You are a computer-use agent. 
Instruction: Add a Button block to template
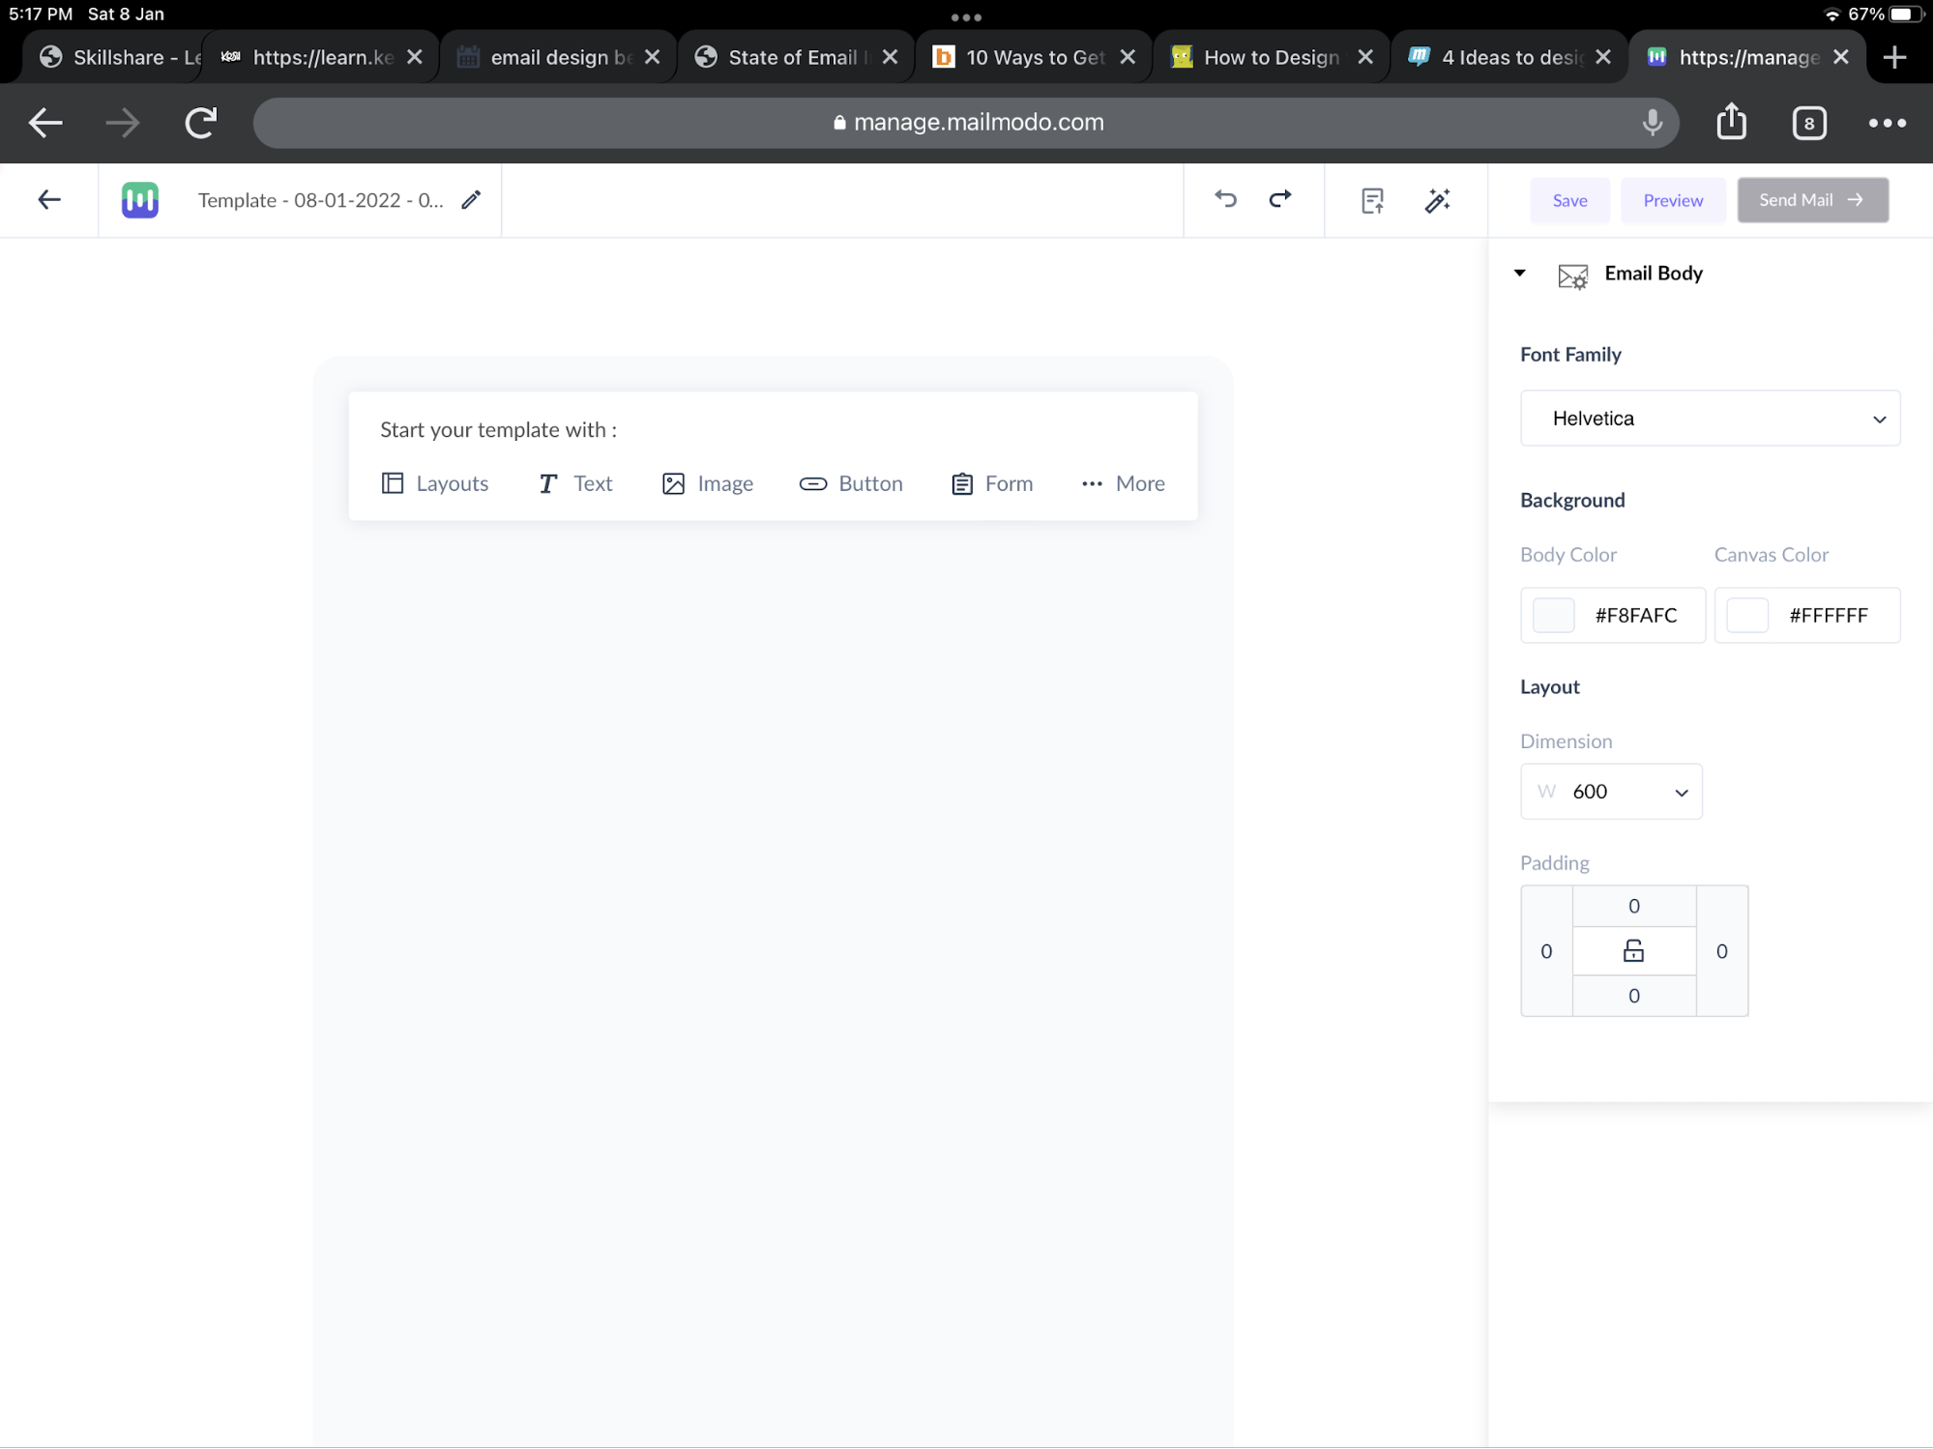tap(851, 483)
